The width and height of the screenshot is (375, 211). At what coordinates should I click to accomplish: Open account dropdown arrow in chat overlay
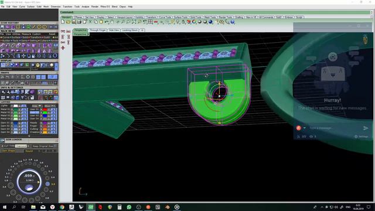[x=305, y=128]
